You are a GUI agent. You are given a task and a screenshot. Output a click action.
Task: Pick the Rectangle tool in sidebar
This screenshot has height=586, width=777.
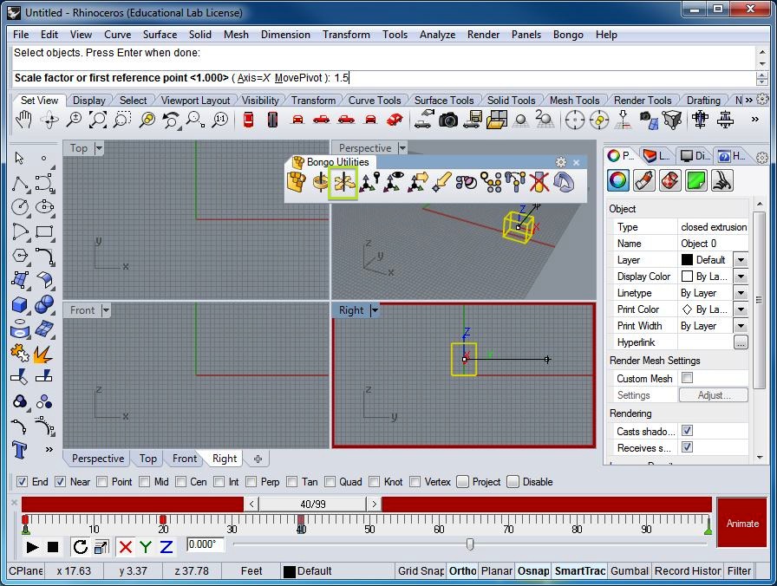coord(44,231)
